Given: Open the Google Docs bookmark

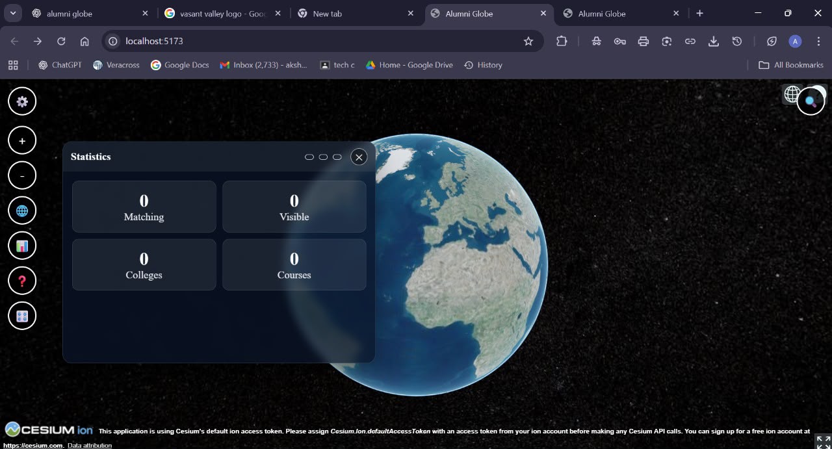Looking at the screenshot, I should (179, 65).
